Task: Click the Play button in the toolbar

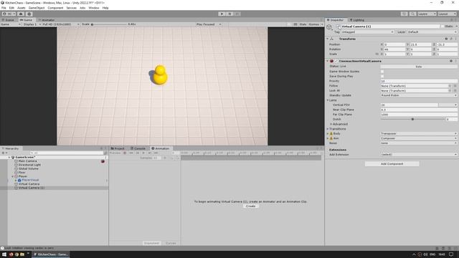Action: 222,14
